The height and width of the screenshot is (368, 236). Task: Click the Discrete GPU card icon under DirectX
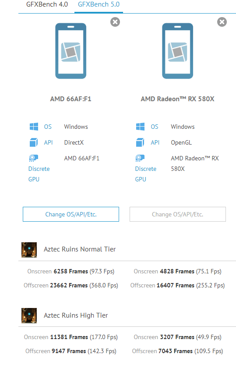(34, 158)
